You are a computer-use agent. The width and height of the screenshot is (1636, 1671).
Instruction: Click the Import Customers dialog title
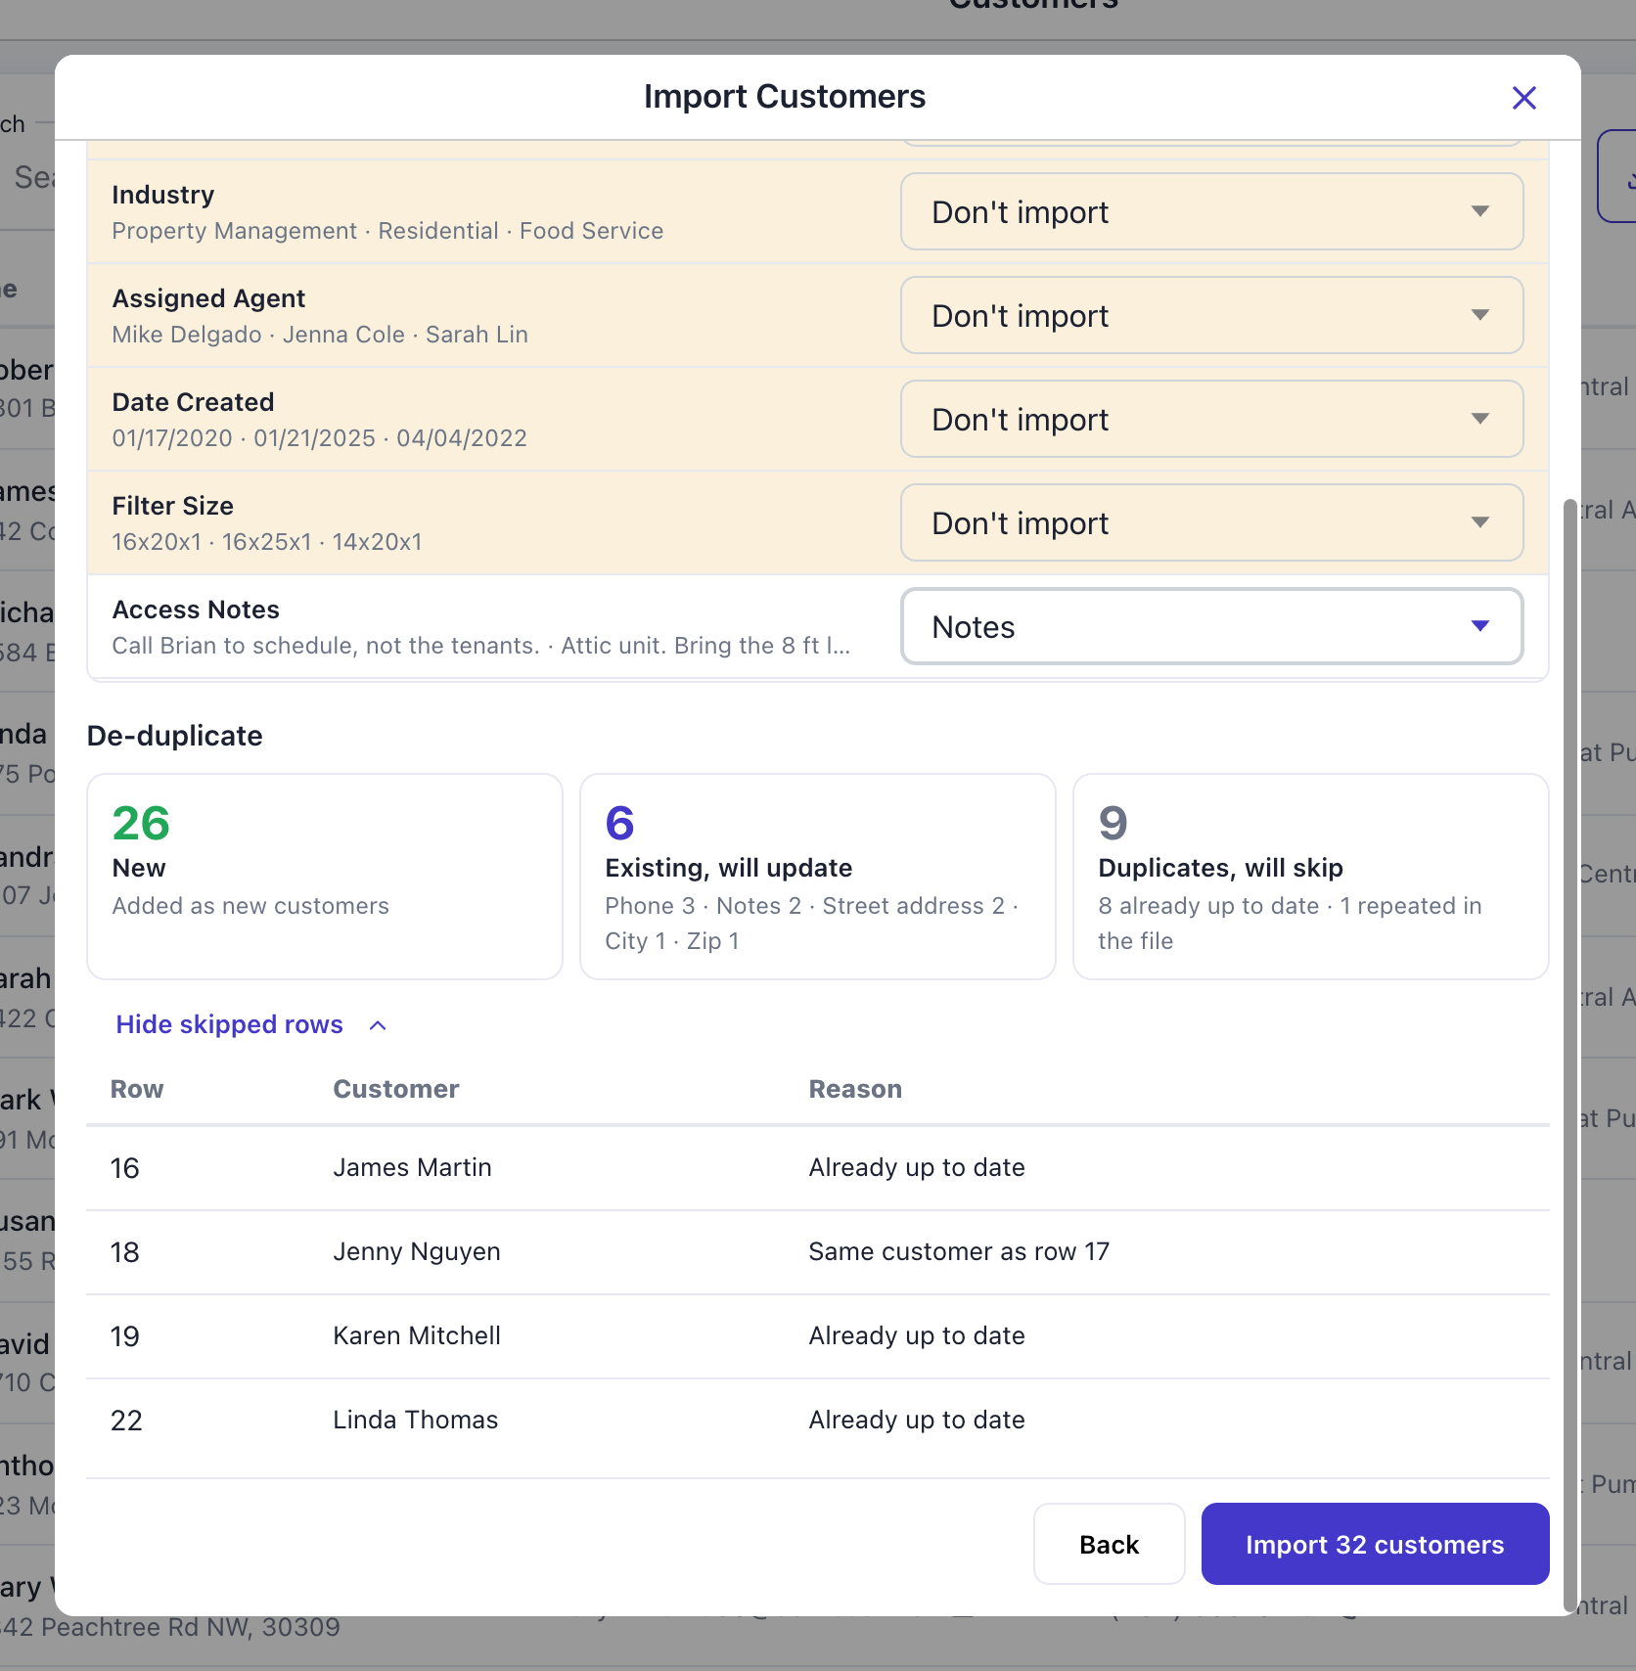coord(785,97)
